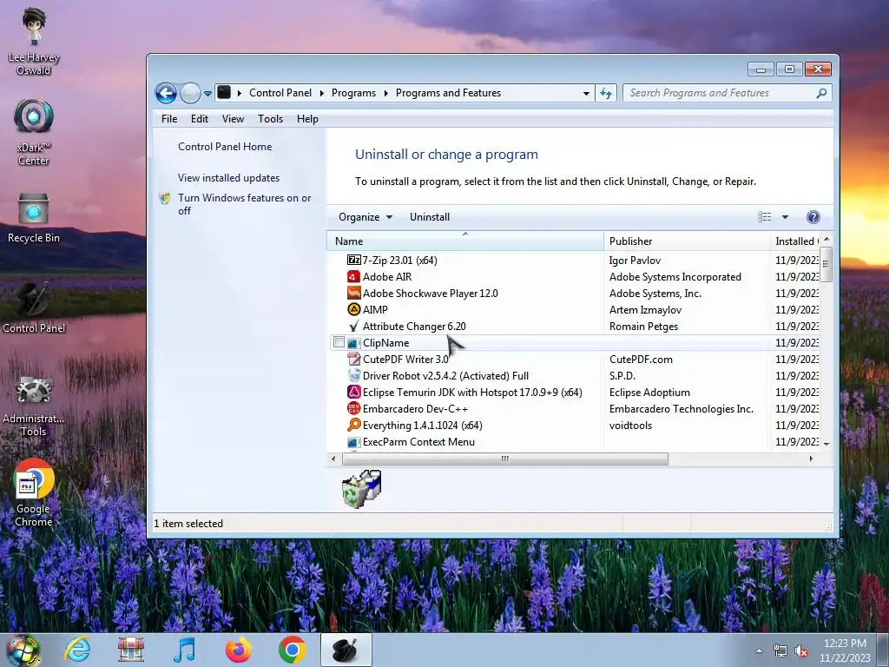Open the File menu
This screenshot has width=889, height=667.
coord(169,119)
